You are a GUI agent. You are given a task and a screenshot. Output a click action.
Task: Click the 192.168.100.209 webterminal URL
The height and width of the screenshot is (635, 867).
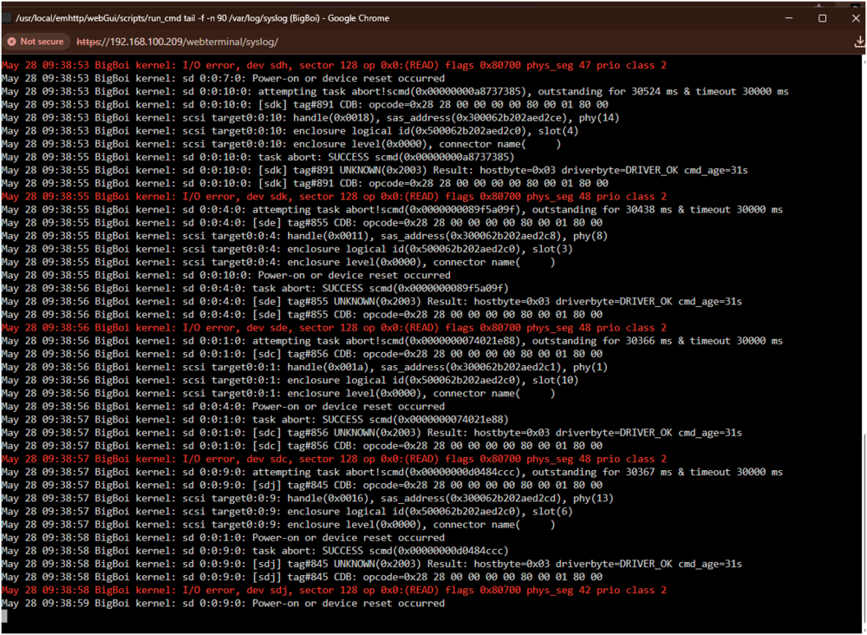[x=177, y=42]
